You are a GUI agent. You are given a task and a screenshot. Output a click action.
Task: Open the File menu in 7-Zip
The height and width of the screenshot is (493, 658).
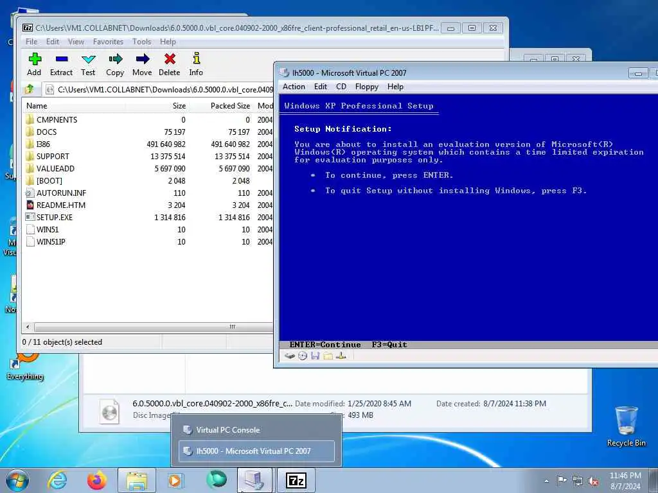(x=31, y=42)
